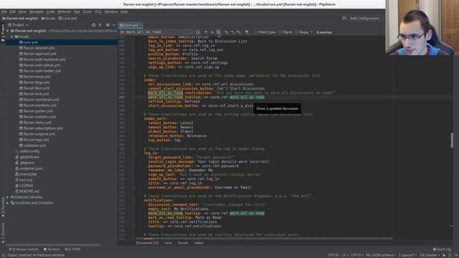
Task: Open the Git: master branch menu
Action: point(430,255)
